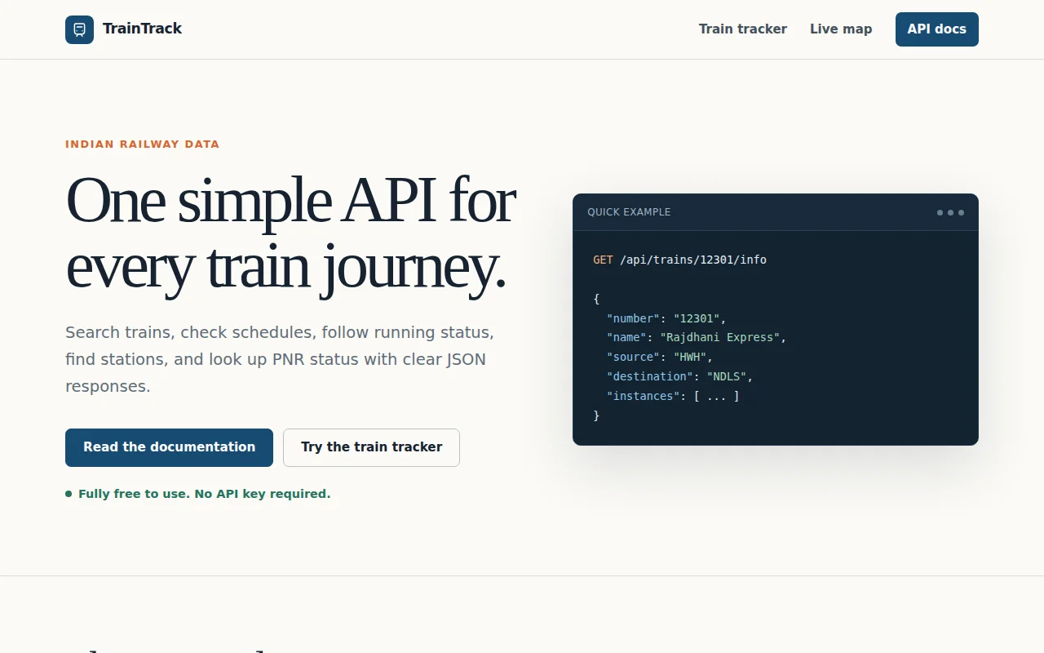Click the "name": "Rajdhani Express" line
Image resolution: width=1044 pixels, height=653 pixels.
[x=697, y=337]
